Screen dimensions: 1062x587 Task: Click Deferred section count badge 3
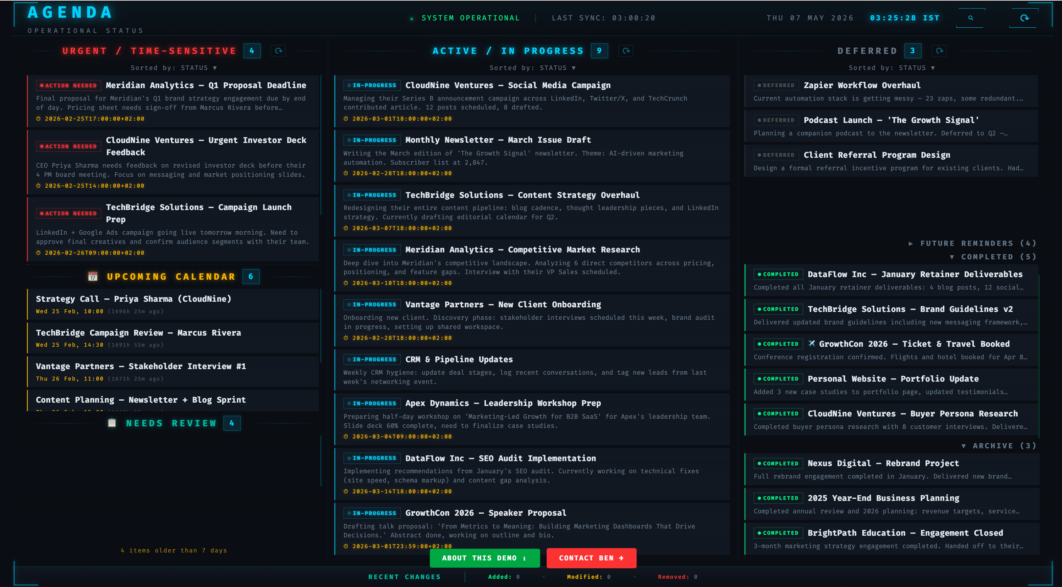(913, 51)
